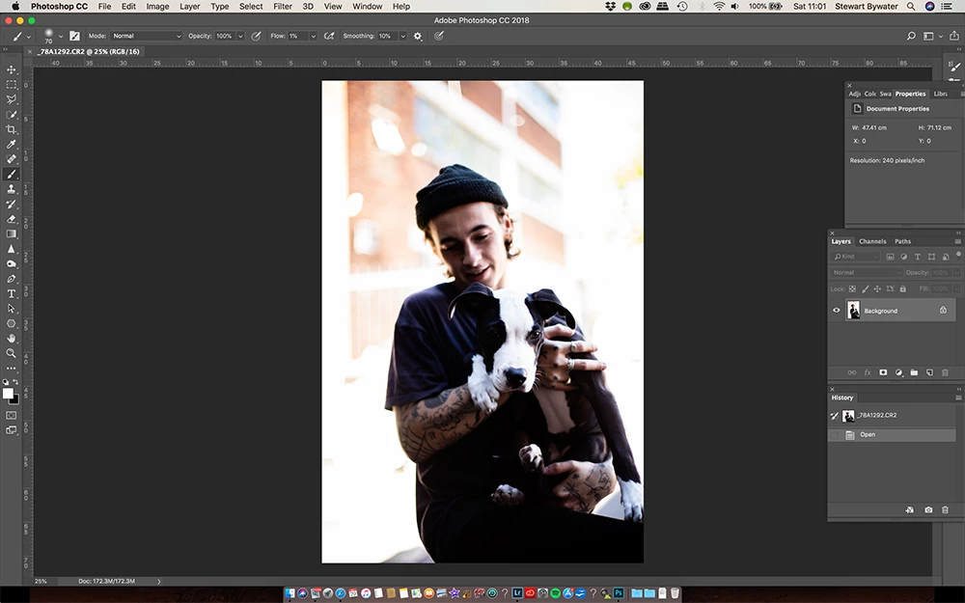Toggle pressure for opacity
This screenshot has height=603, width=965.
(x=256, y=36)
